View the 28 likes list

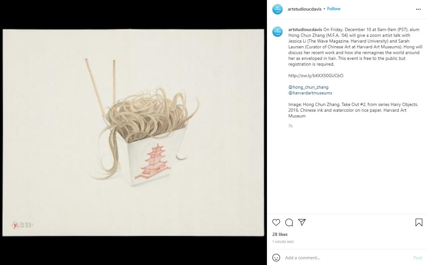(x=280, y=234)
